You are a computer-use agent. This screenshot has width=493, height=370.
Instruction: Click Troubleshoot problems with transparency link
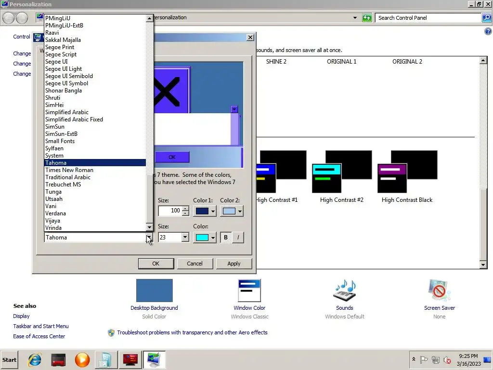[192, 332]
